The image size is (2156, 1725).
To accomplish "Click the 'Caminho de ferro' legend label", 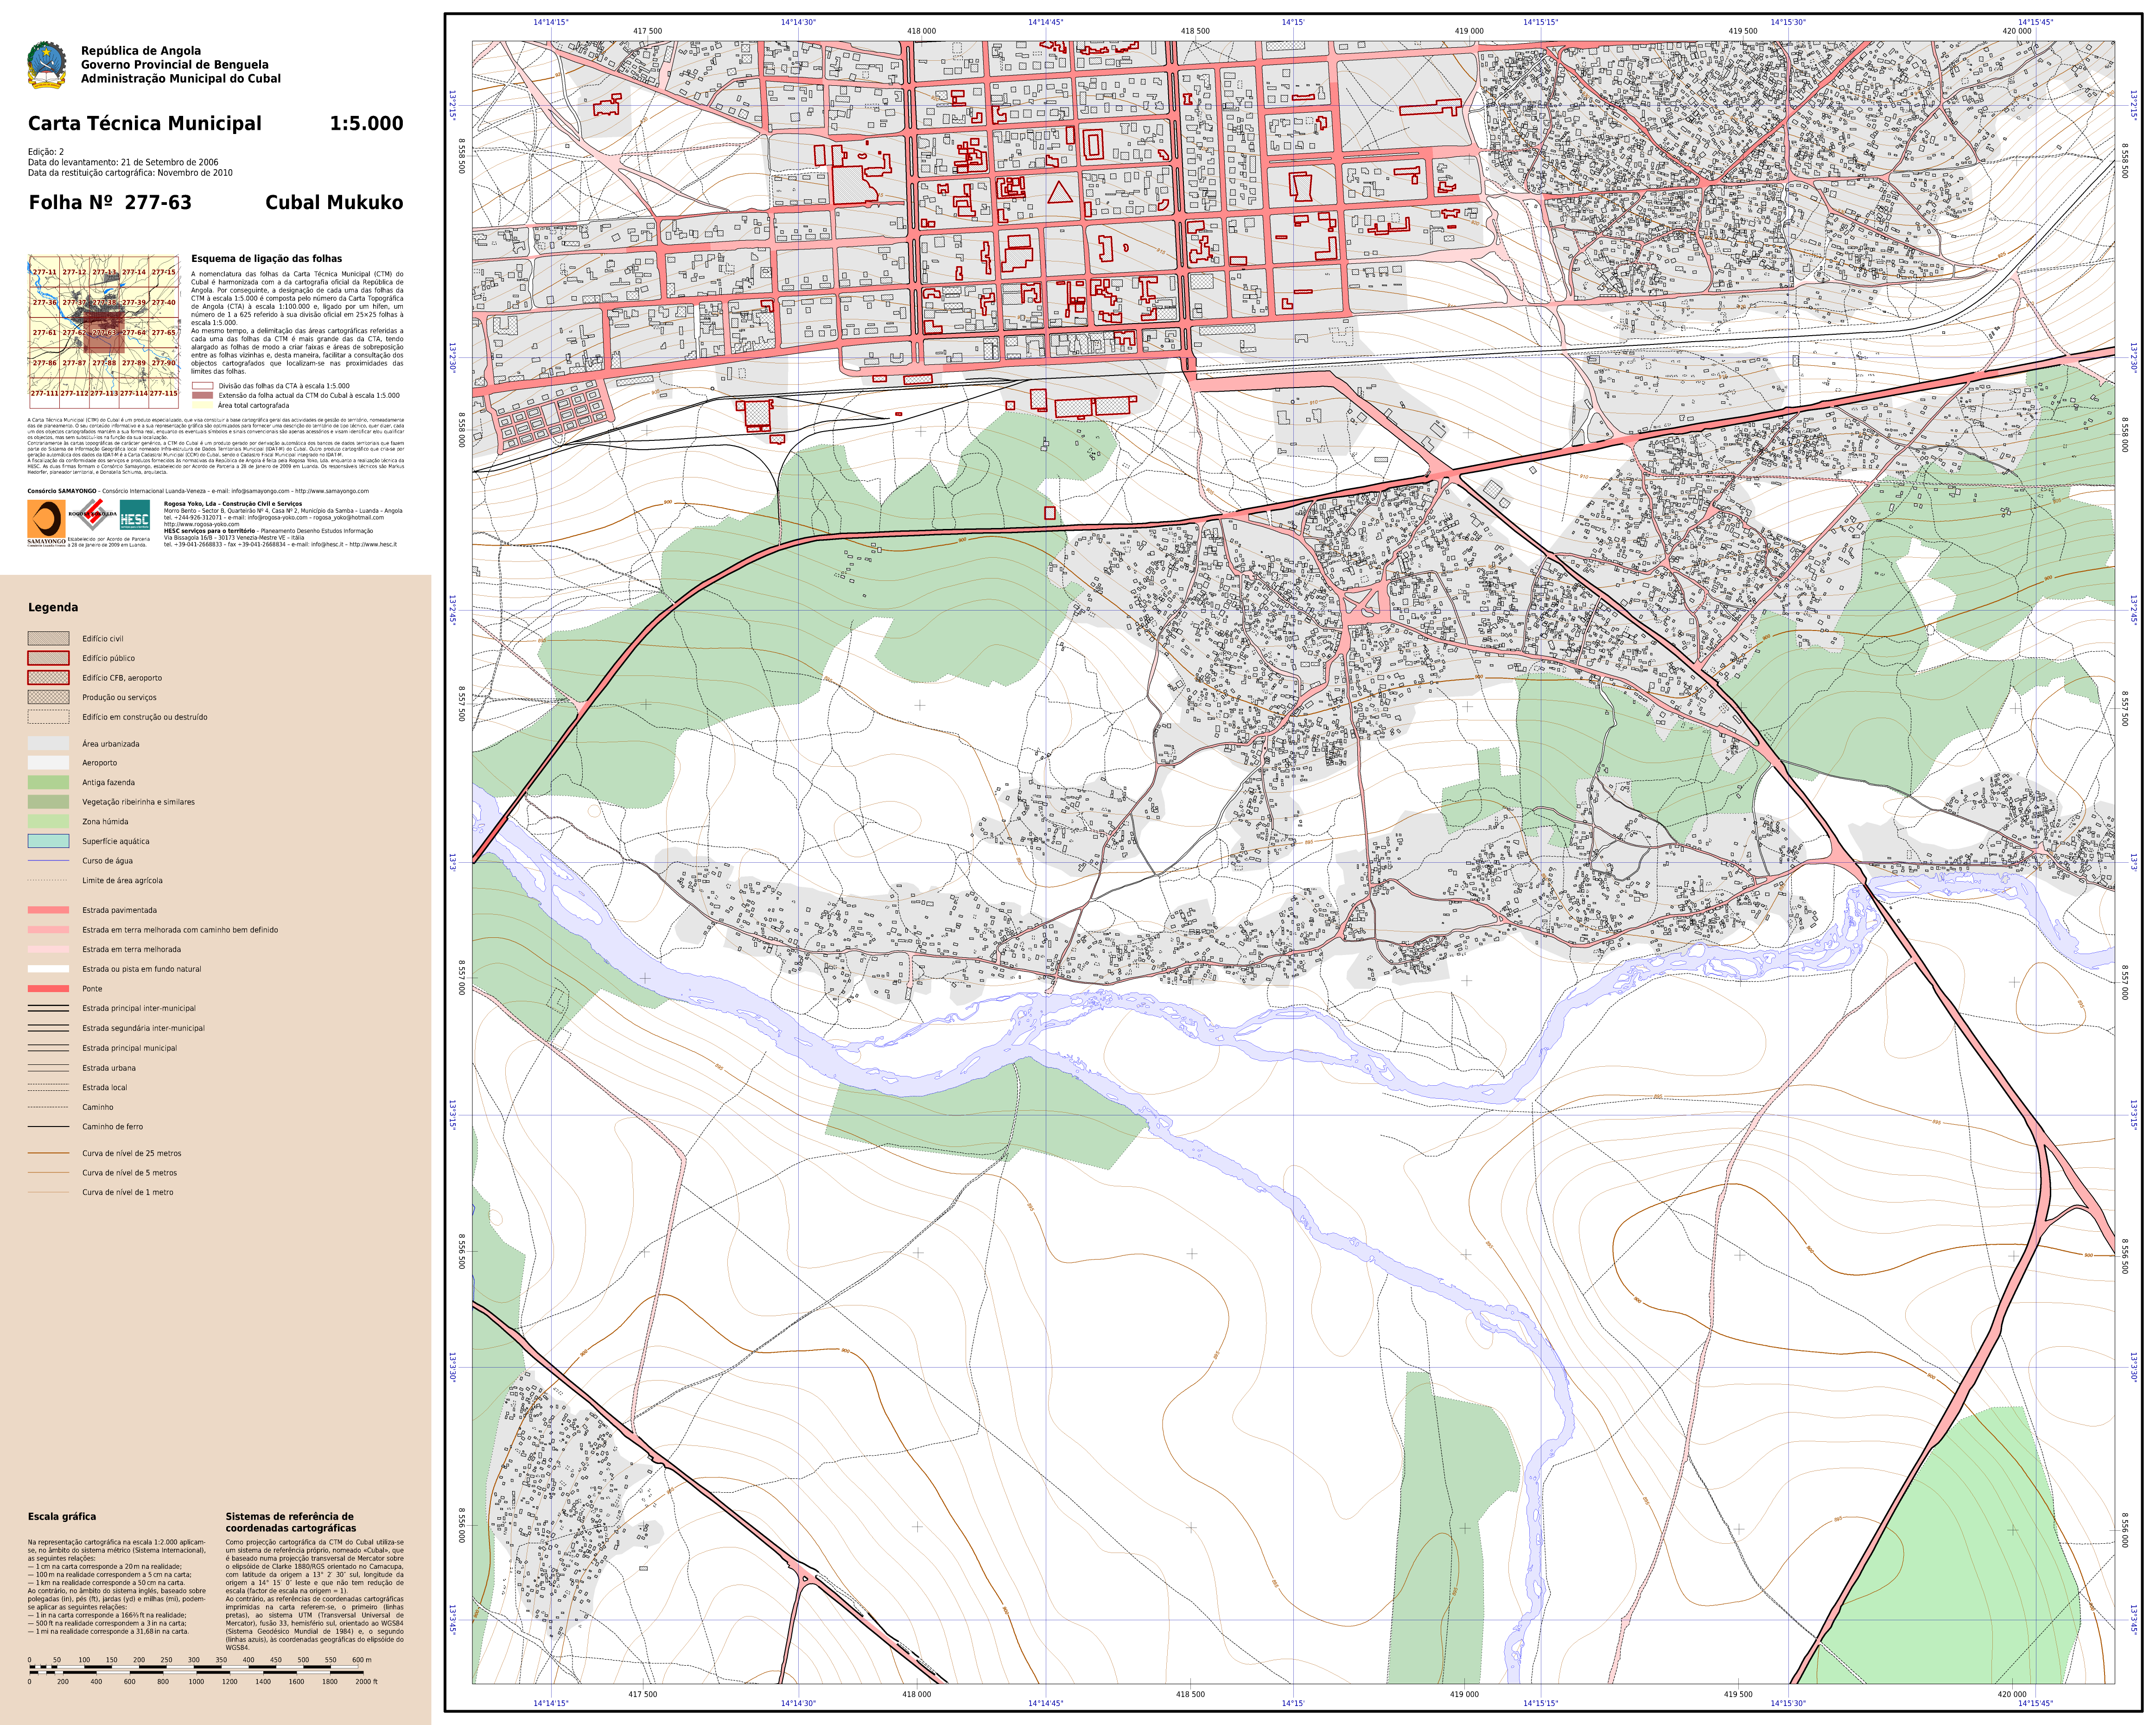I will [x=112, y=1127].
